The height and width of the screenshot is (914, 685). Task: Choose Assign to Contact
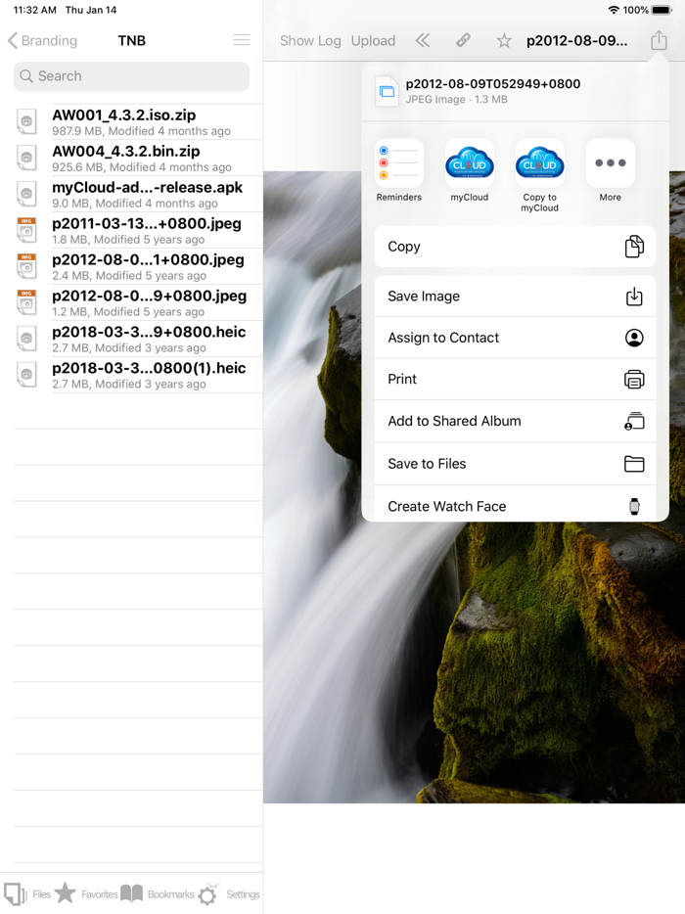coord(516,338)
